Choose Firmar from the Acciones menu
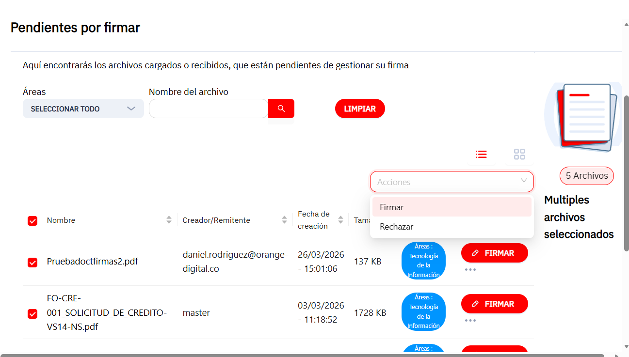The height and width of the screenshot is (357, 629). coord(452,207)
